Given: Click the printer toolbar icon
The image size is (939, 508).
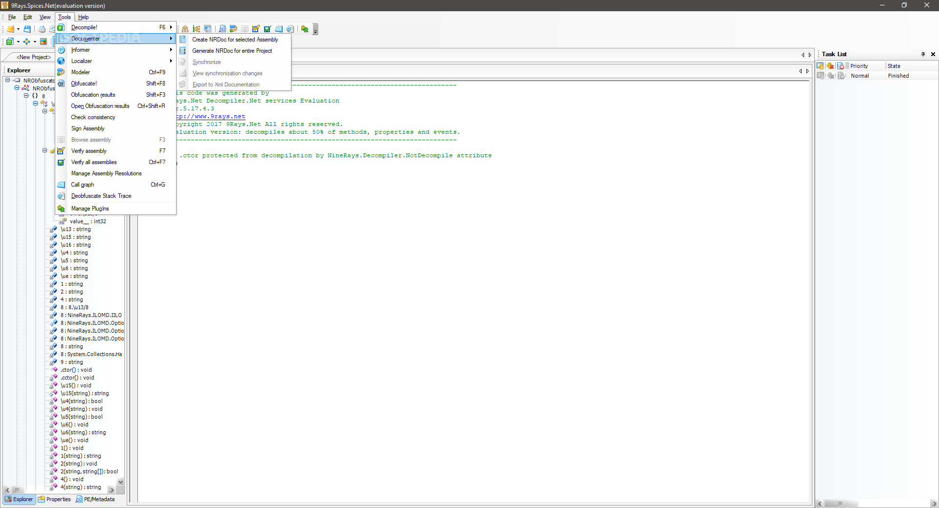Looking at the screenshot, I should click(42, 29).
